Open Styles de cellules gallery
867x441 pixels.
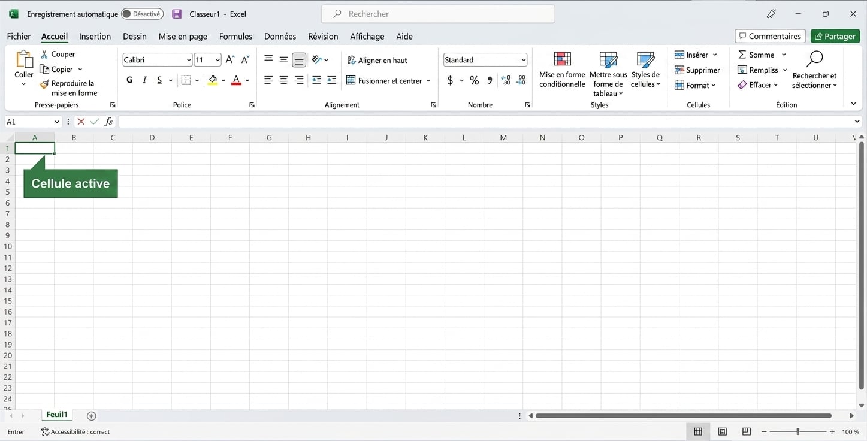click(645, 70)
